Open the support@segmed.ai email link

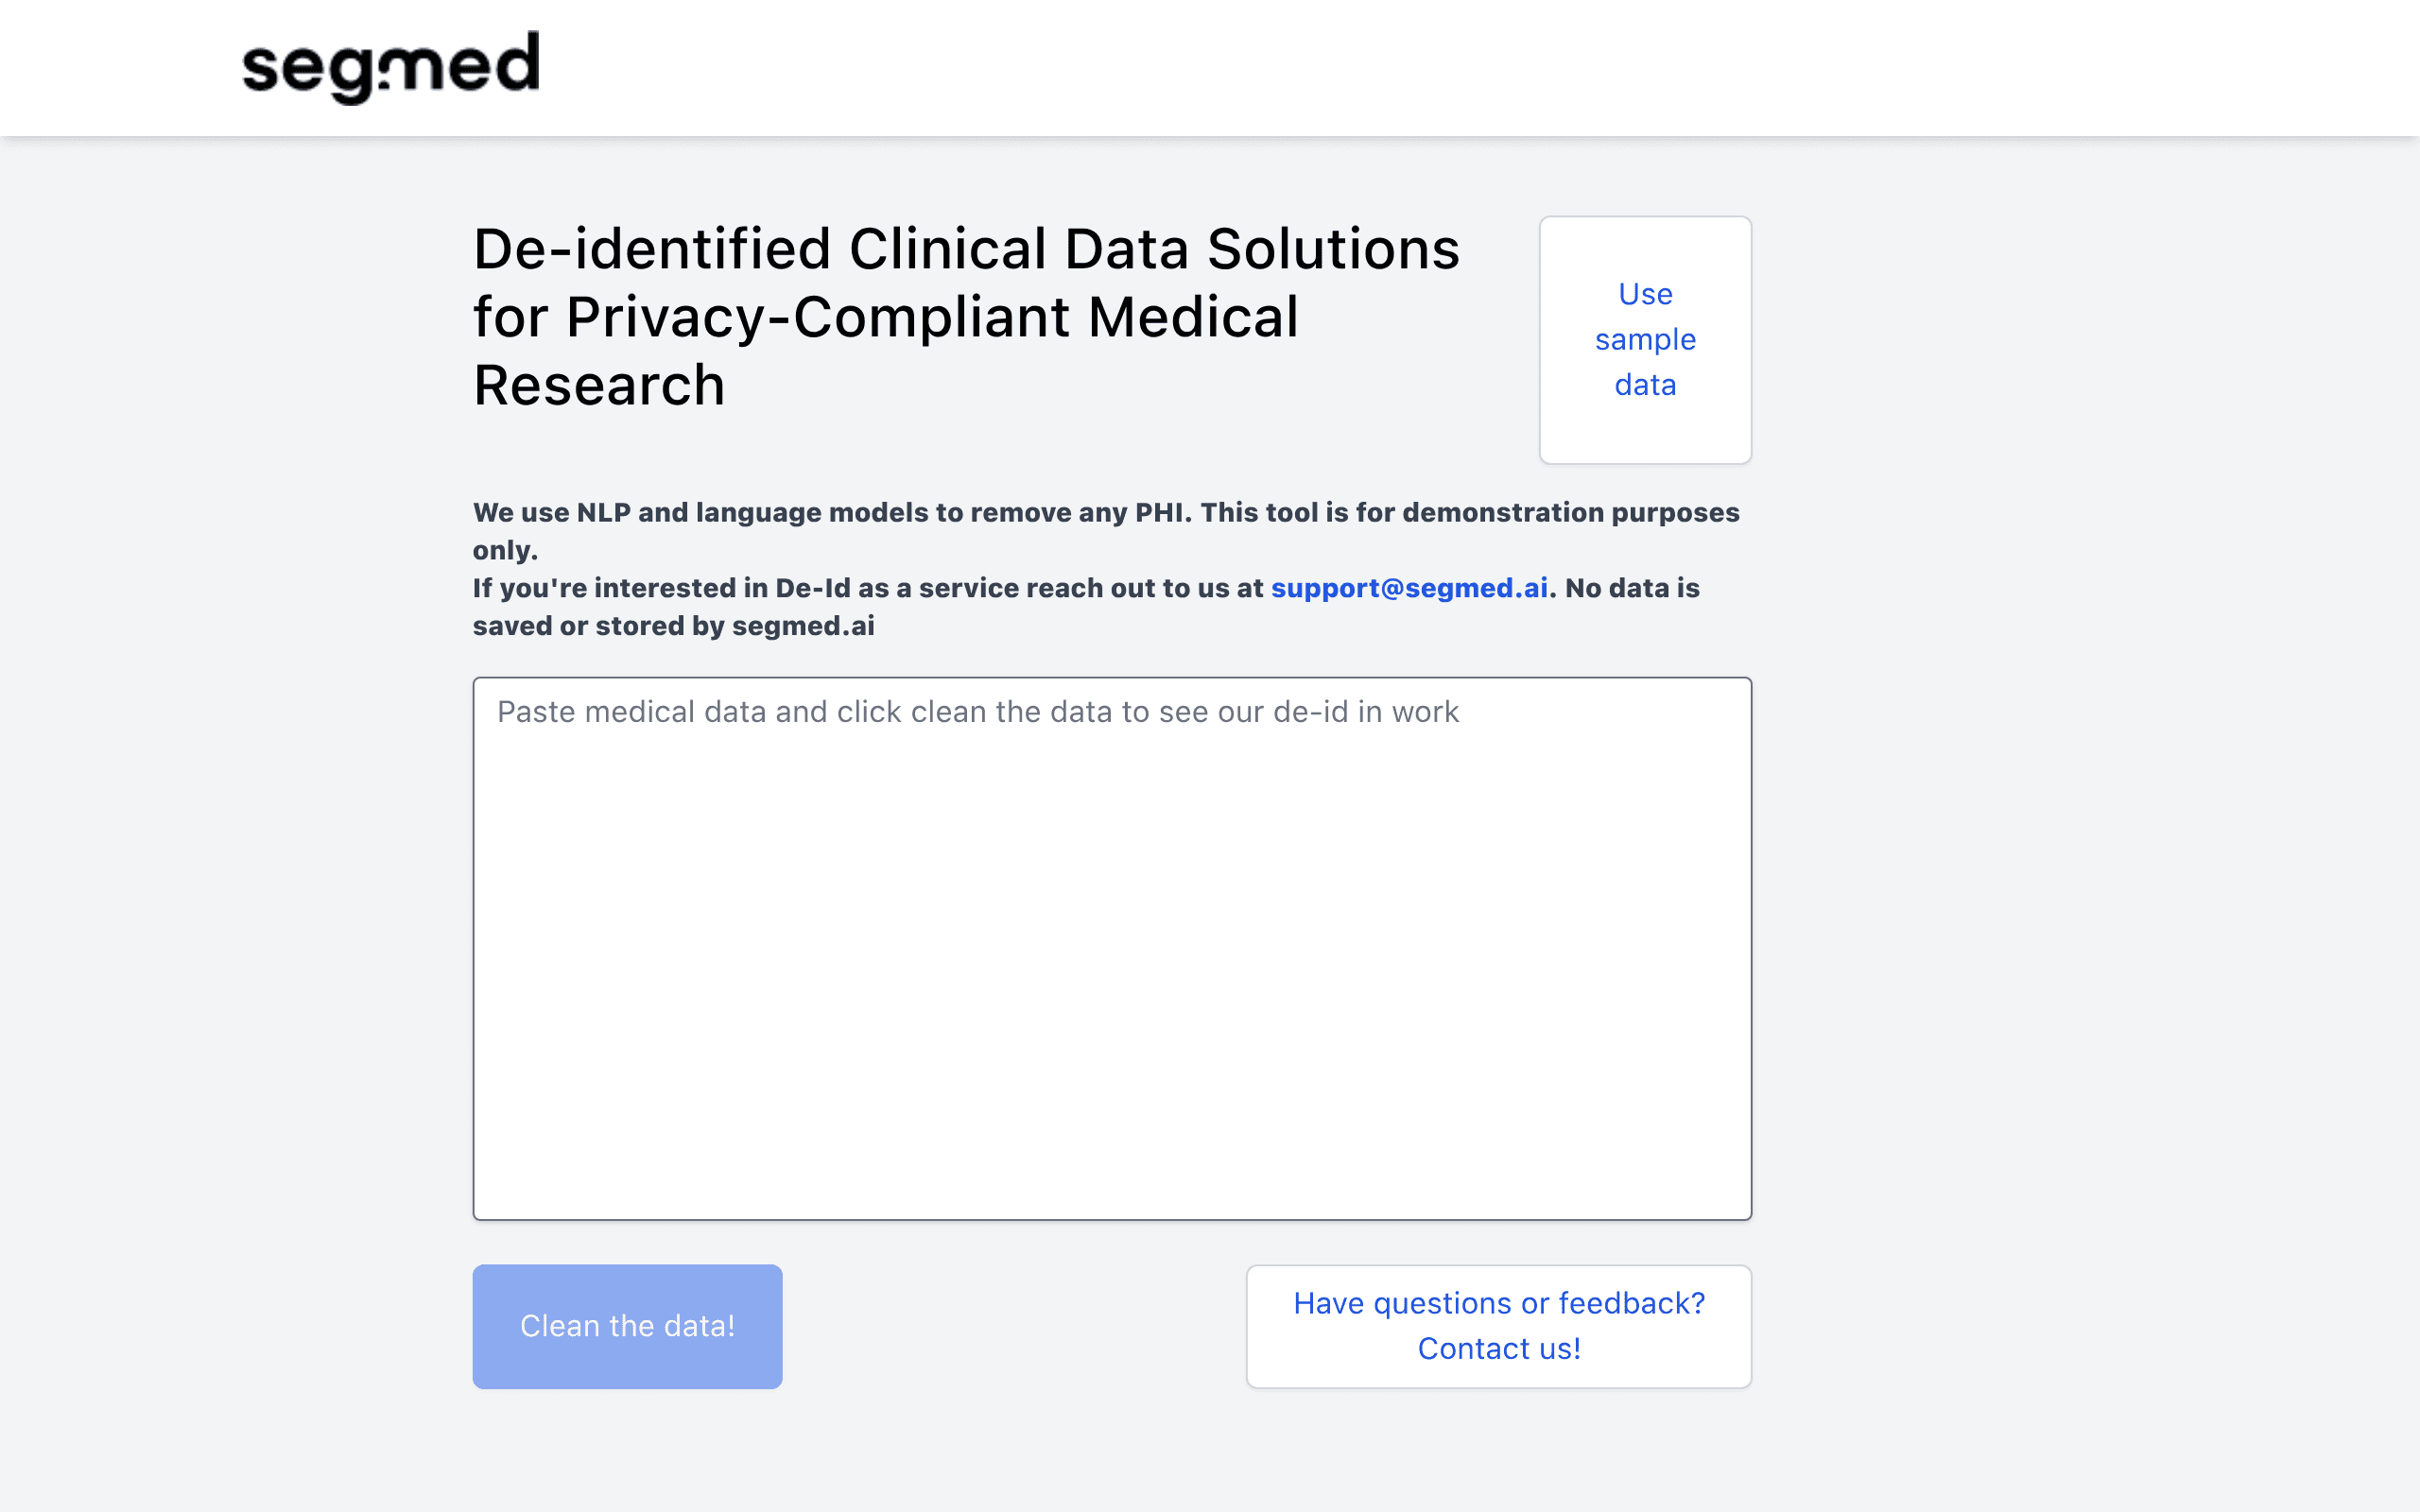(x=1409, y=588)
